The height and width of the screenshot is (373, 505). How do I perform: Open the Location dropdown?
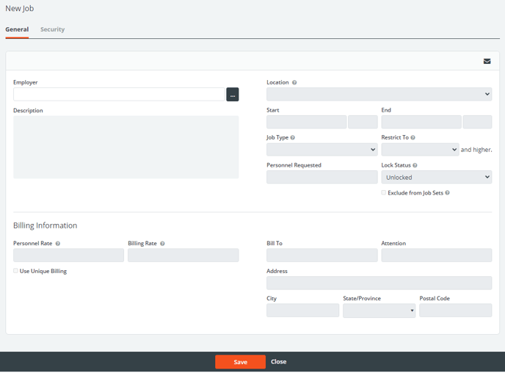click(x=379, y=95)
